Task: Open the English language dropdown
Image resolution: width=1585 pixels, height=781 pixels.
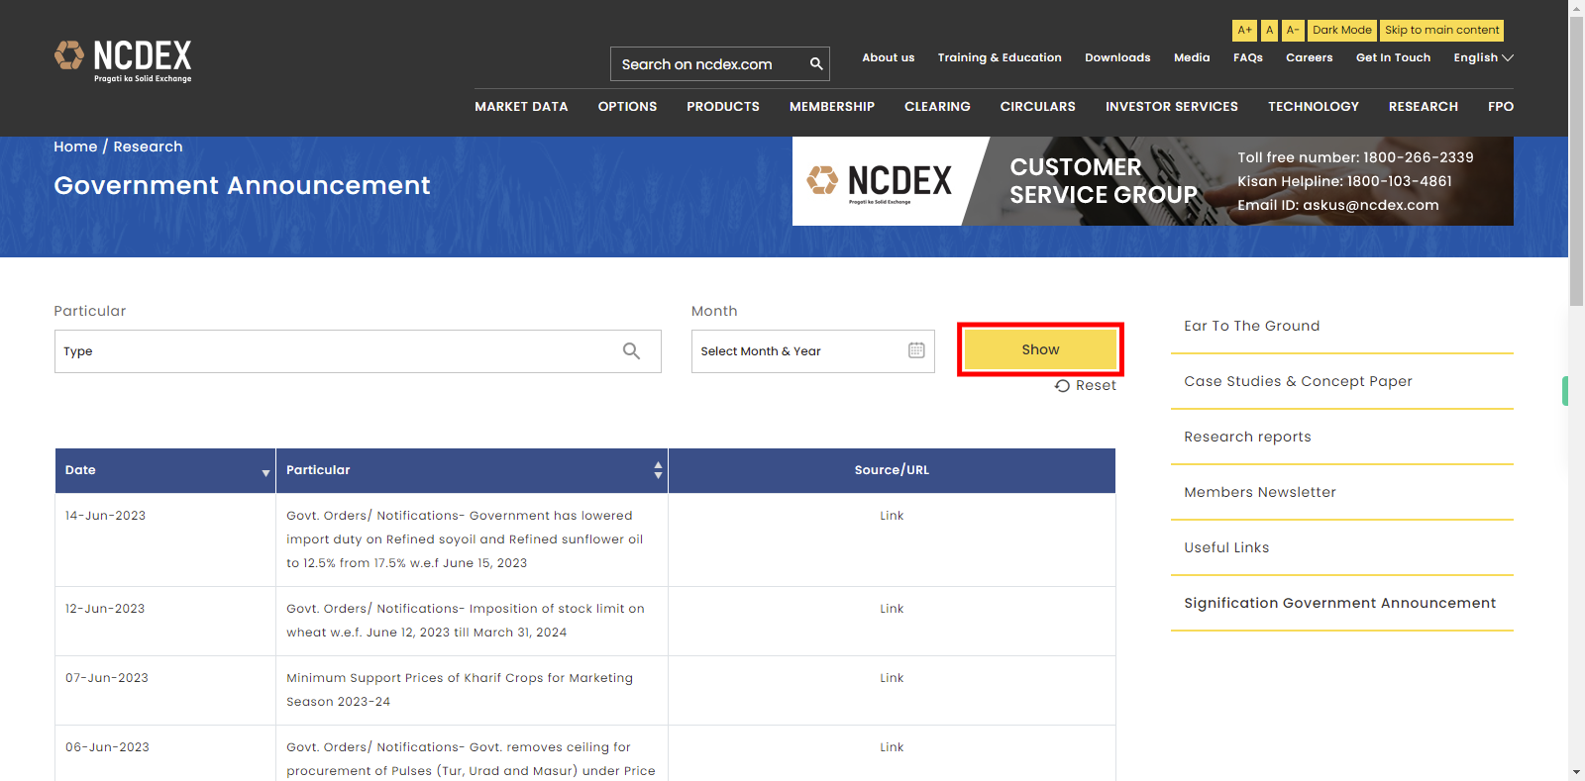Action: [x=1483, y=57]
